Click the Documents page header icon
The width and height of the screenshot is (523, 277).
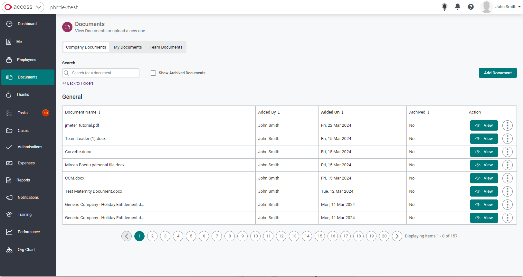click(67, 27)
